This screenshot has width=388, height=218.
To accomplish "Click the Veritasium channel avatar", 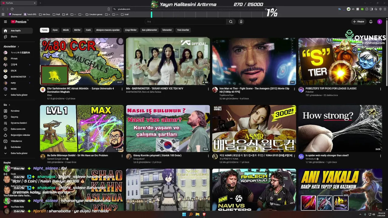I will click(301, 157).
